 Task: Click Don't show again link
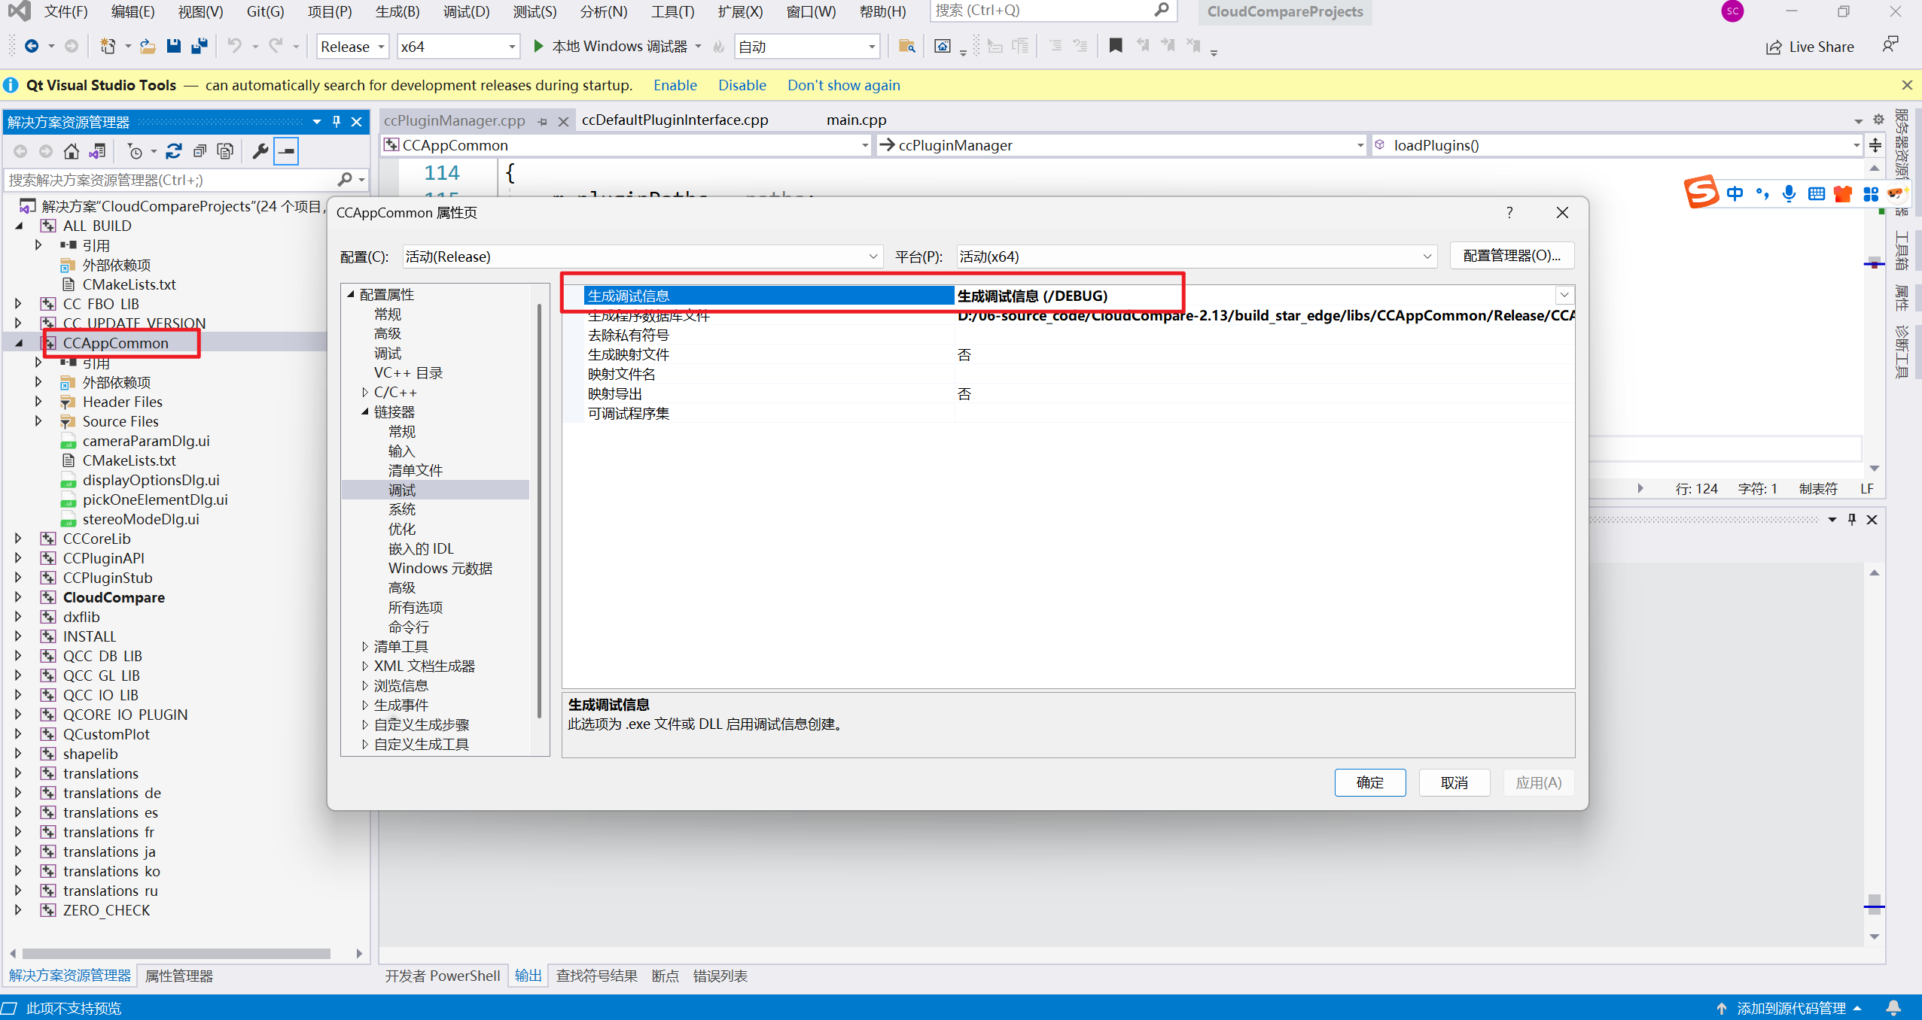pyautogui.click(x=843, y=85)
